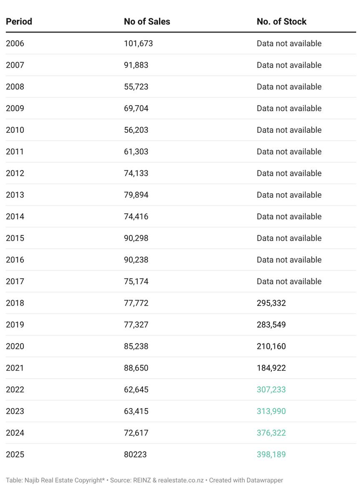Select the 2020 period cell
This screenshot has width=362, height=490.
15,346
